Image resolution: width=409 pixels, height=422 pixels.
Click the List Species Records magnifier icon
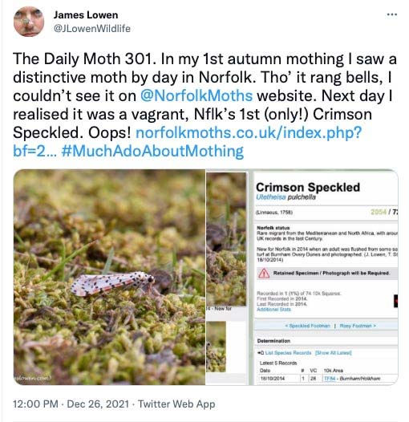tap(261, 352)
